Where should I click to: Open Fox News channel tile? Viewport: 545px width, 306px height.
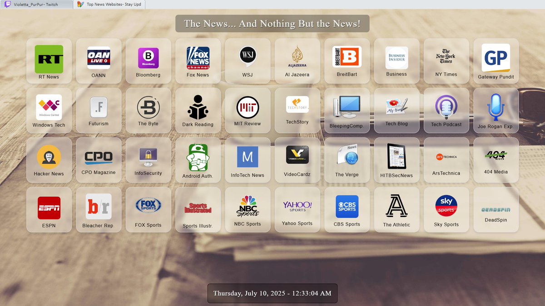pyautogui.click(x=198, y=61)
